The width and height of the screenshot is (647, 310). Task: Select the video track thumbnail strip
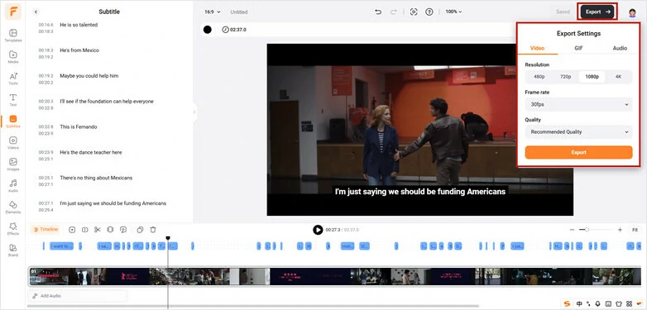334,277
